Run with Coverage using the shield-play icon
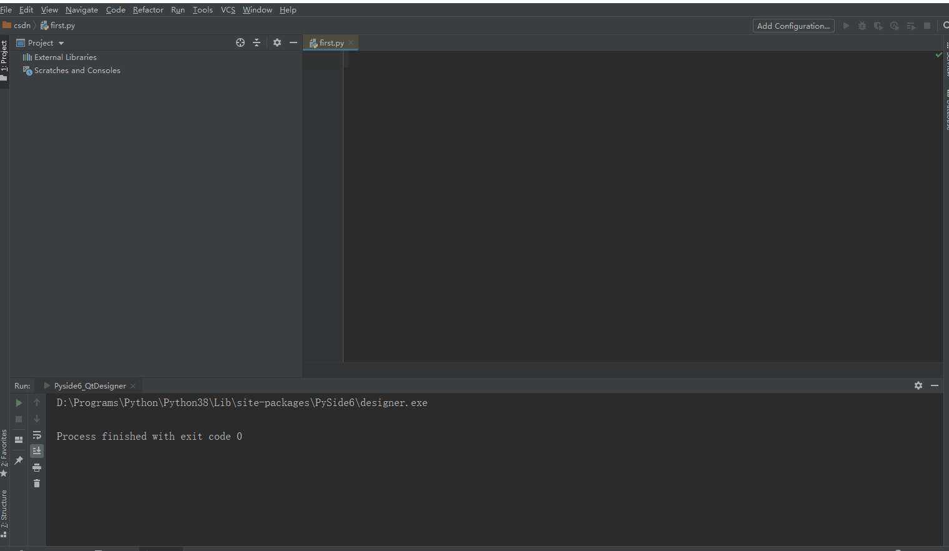Screen dimensions: 949x551 coord(878,26)
